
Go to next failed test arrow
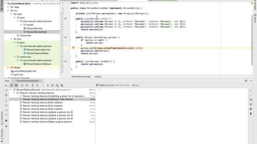pos(48,85)
